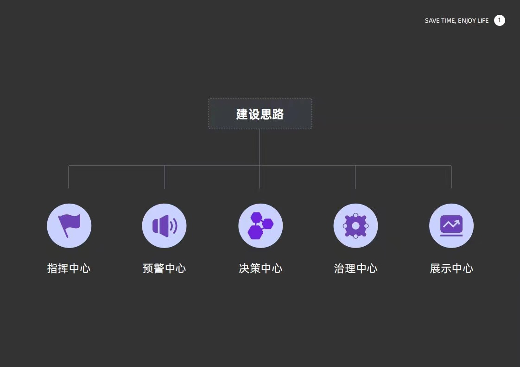Viewport: 520px width, 367px height.
Task: Click the page number 1 badge
Action: point(500,20)
